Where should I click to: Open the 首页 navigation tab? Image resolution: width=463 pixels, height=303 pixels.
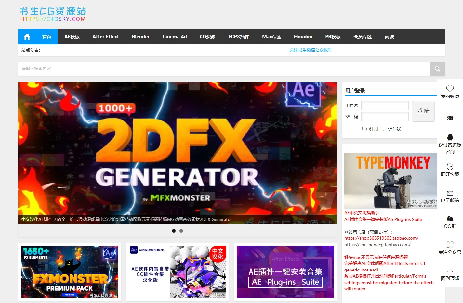coord(47,37)
